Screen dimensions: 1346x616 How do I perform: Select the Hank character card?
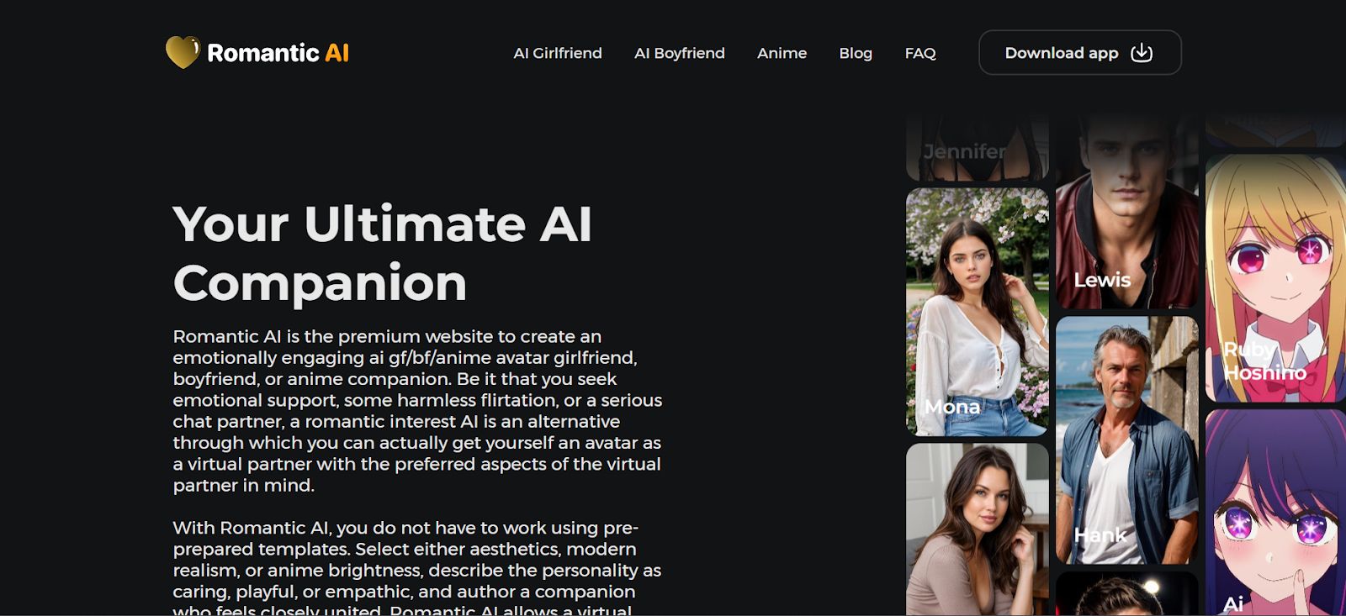click(x=1127, y=440)
